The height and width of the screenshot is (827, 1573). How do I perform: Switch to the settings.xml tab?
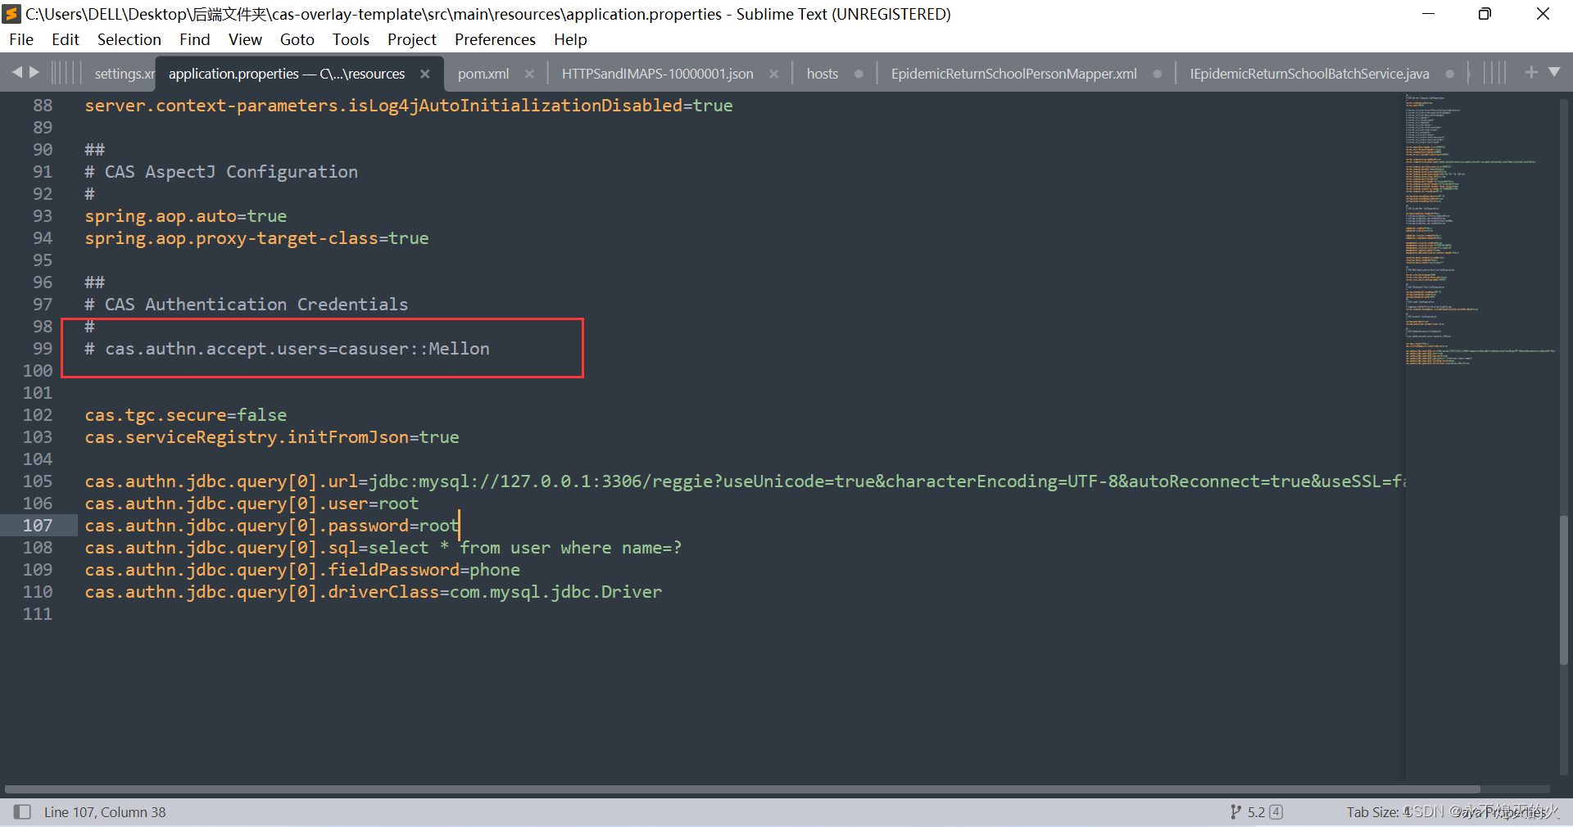pos(123,74)
